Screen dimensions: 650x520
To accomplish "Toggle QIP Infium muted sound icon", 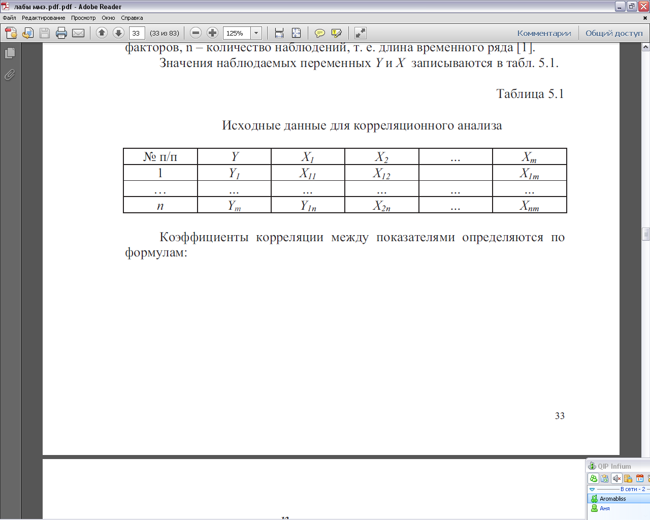I will point(616,478).
